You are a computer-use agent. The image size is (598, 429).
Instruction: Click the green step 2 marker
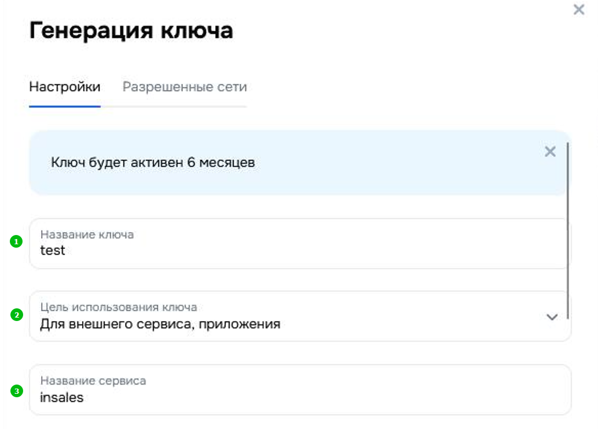(16, 315)
